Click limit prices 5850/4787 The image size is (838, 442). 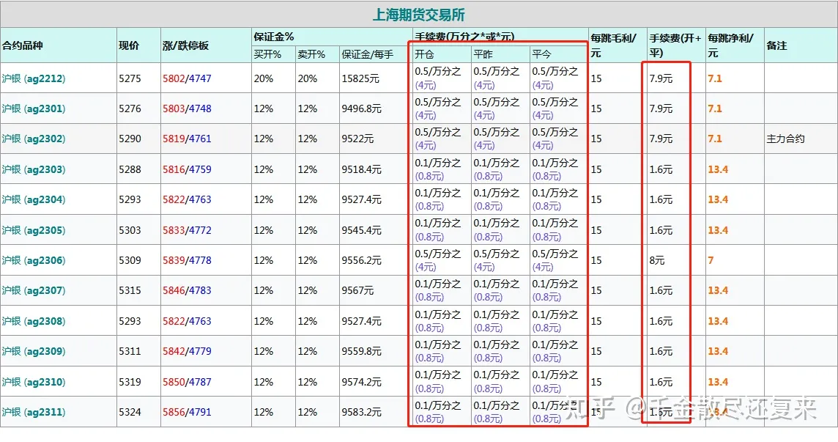(x=187, y=382)
